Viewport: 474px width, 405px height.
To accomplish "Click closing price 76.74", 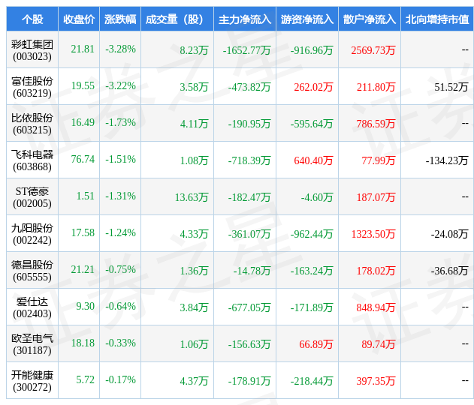I will (x=83, y=159).
